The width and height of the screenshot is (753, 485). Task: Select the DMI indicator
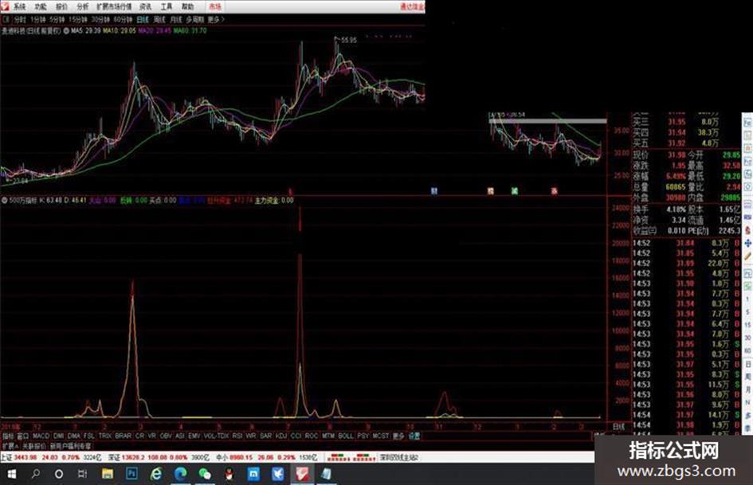59,436
